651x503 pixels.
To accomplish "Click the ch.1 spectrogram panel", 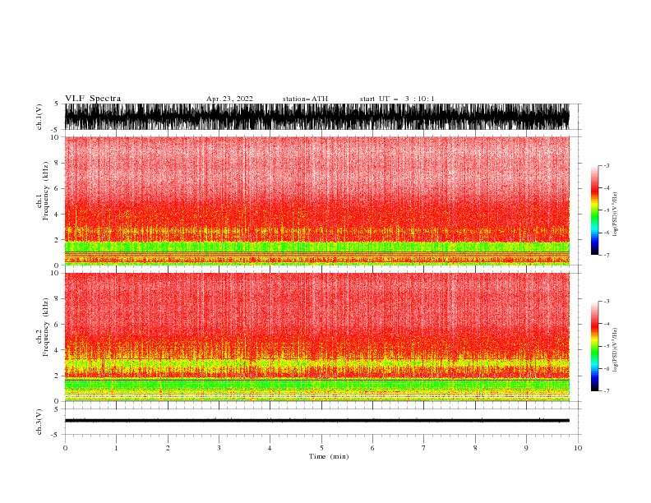I will (316, 201).
